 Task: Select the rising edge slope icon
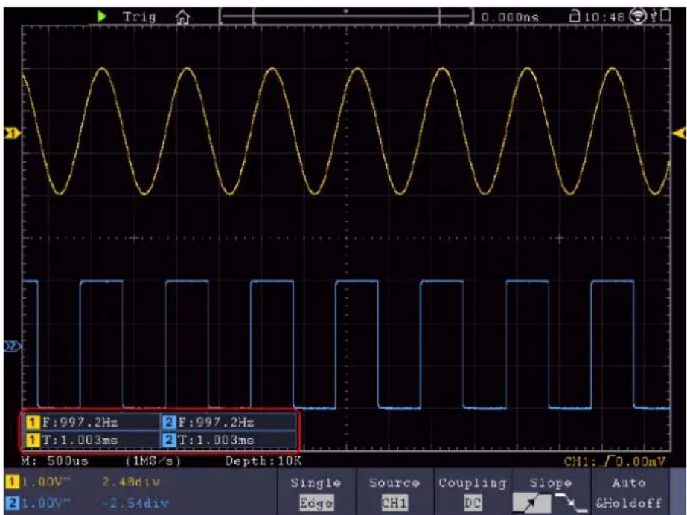click(531, 503)
